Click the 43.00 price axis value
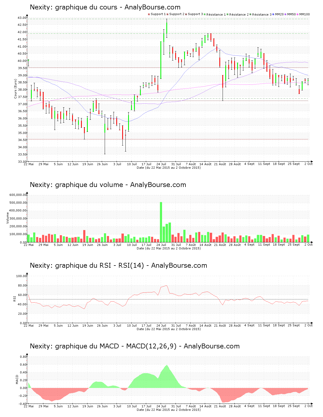This screenshot has width=323, height=417. [x=22, y=18]
